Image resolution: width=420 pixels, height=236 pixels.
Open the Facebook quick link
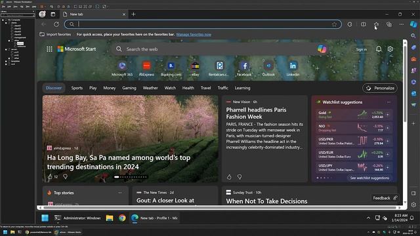pos(244,69)
